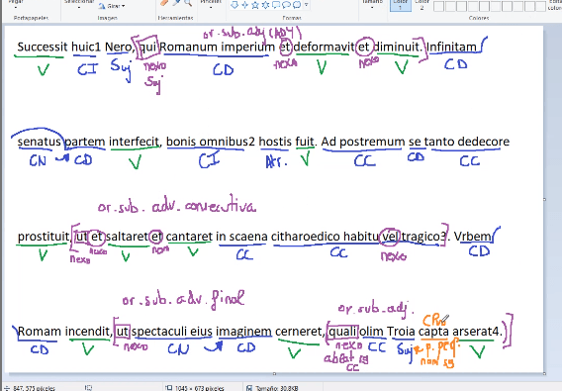Image resolution: width=562 pixels, height=391 pixels.
Task: Select the Eraser tool
Action: [x=164, y=3]
